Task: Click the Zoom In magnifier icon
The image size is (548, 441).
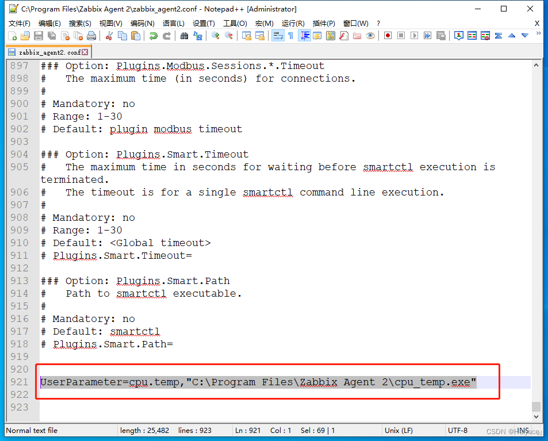Action: tap(216, 36)
